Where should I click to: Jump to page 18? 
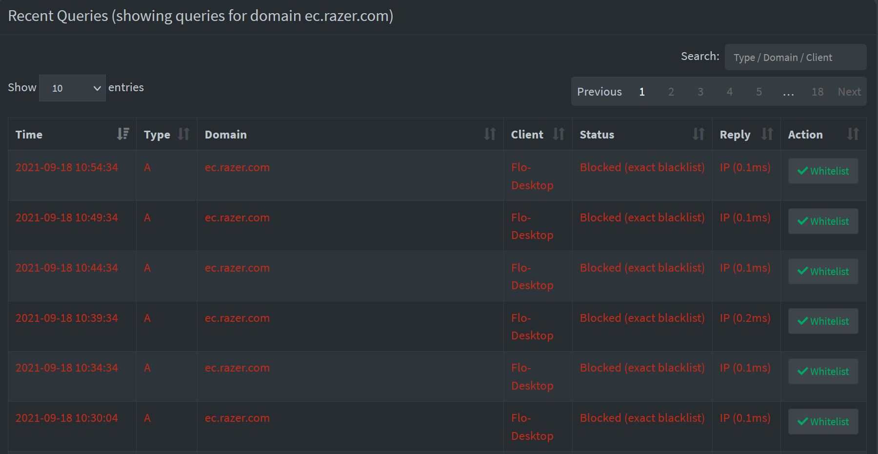point(818,92)
